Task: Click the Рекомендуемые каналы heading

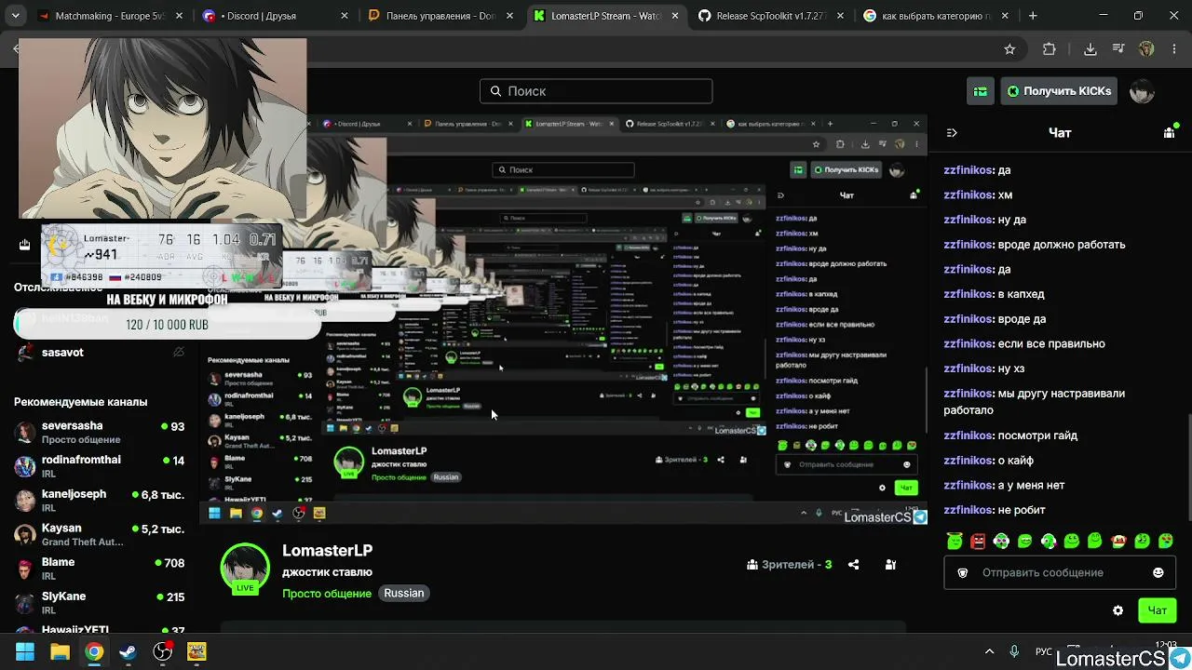Action: (81, 402)
